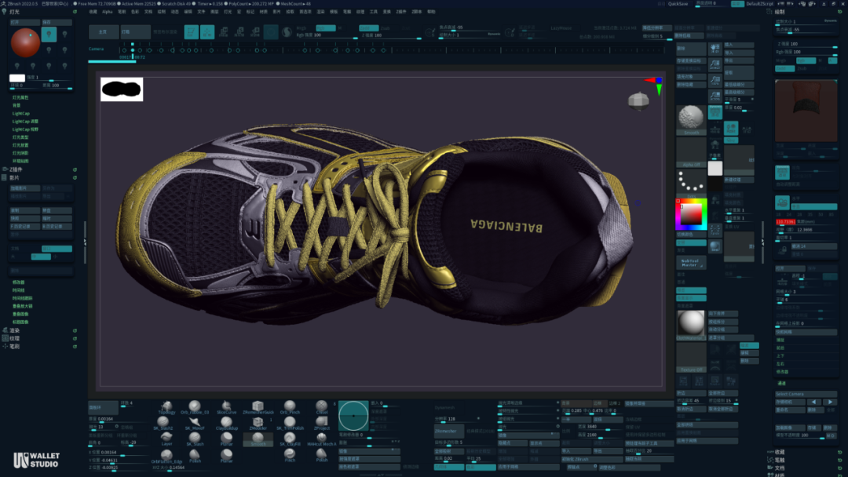Select the ZRemesherGuide brush
The image size is (848, 477).
click(x=258, y=407)
